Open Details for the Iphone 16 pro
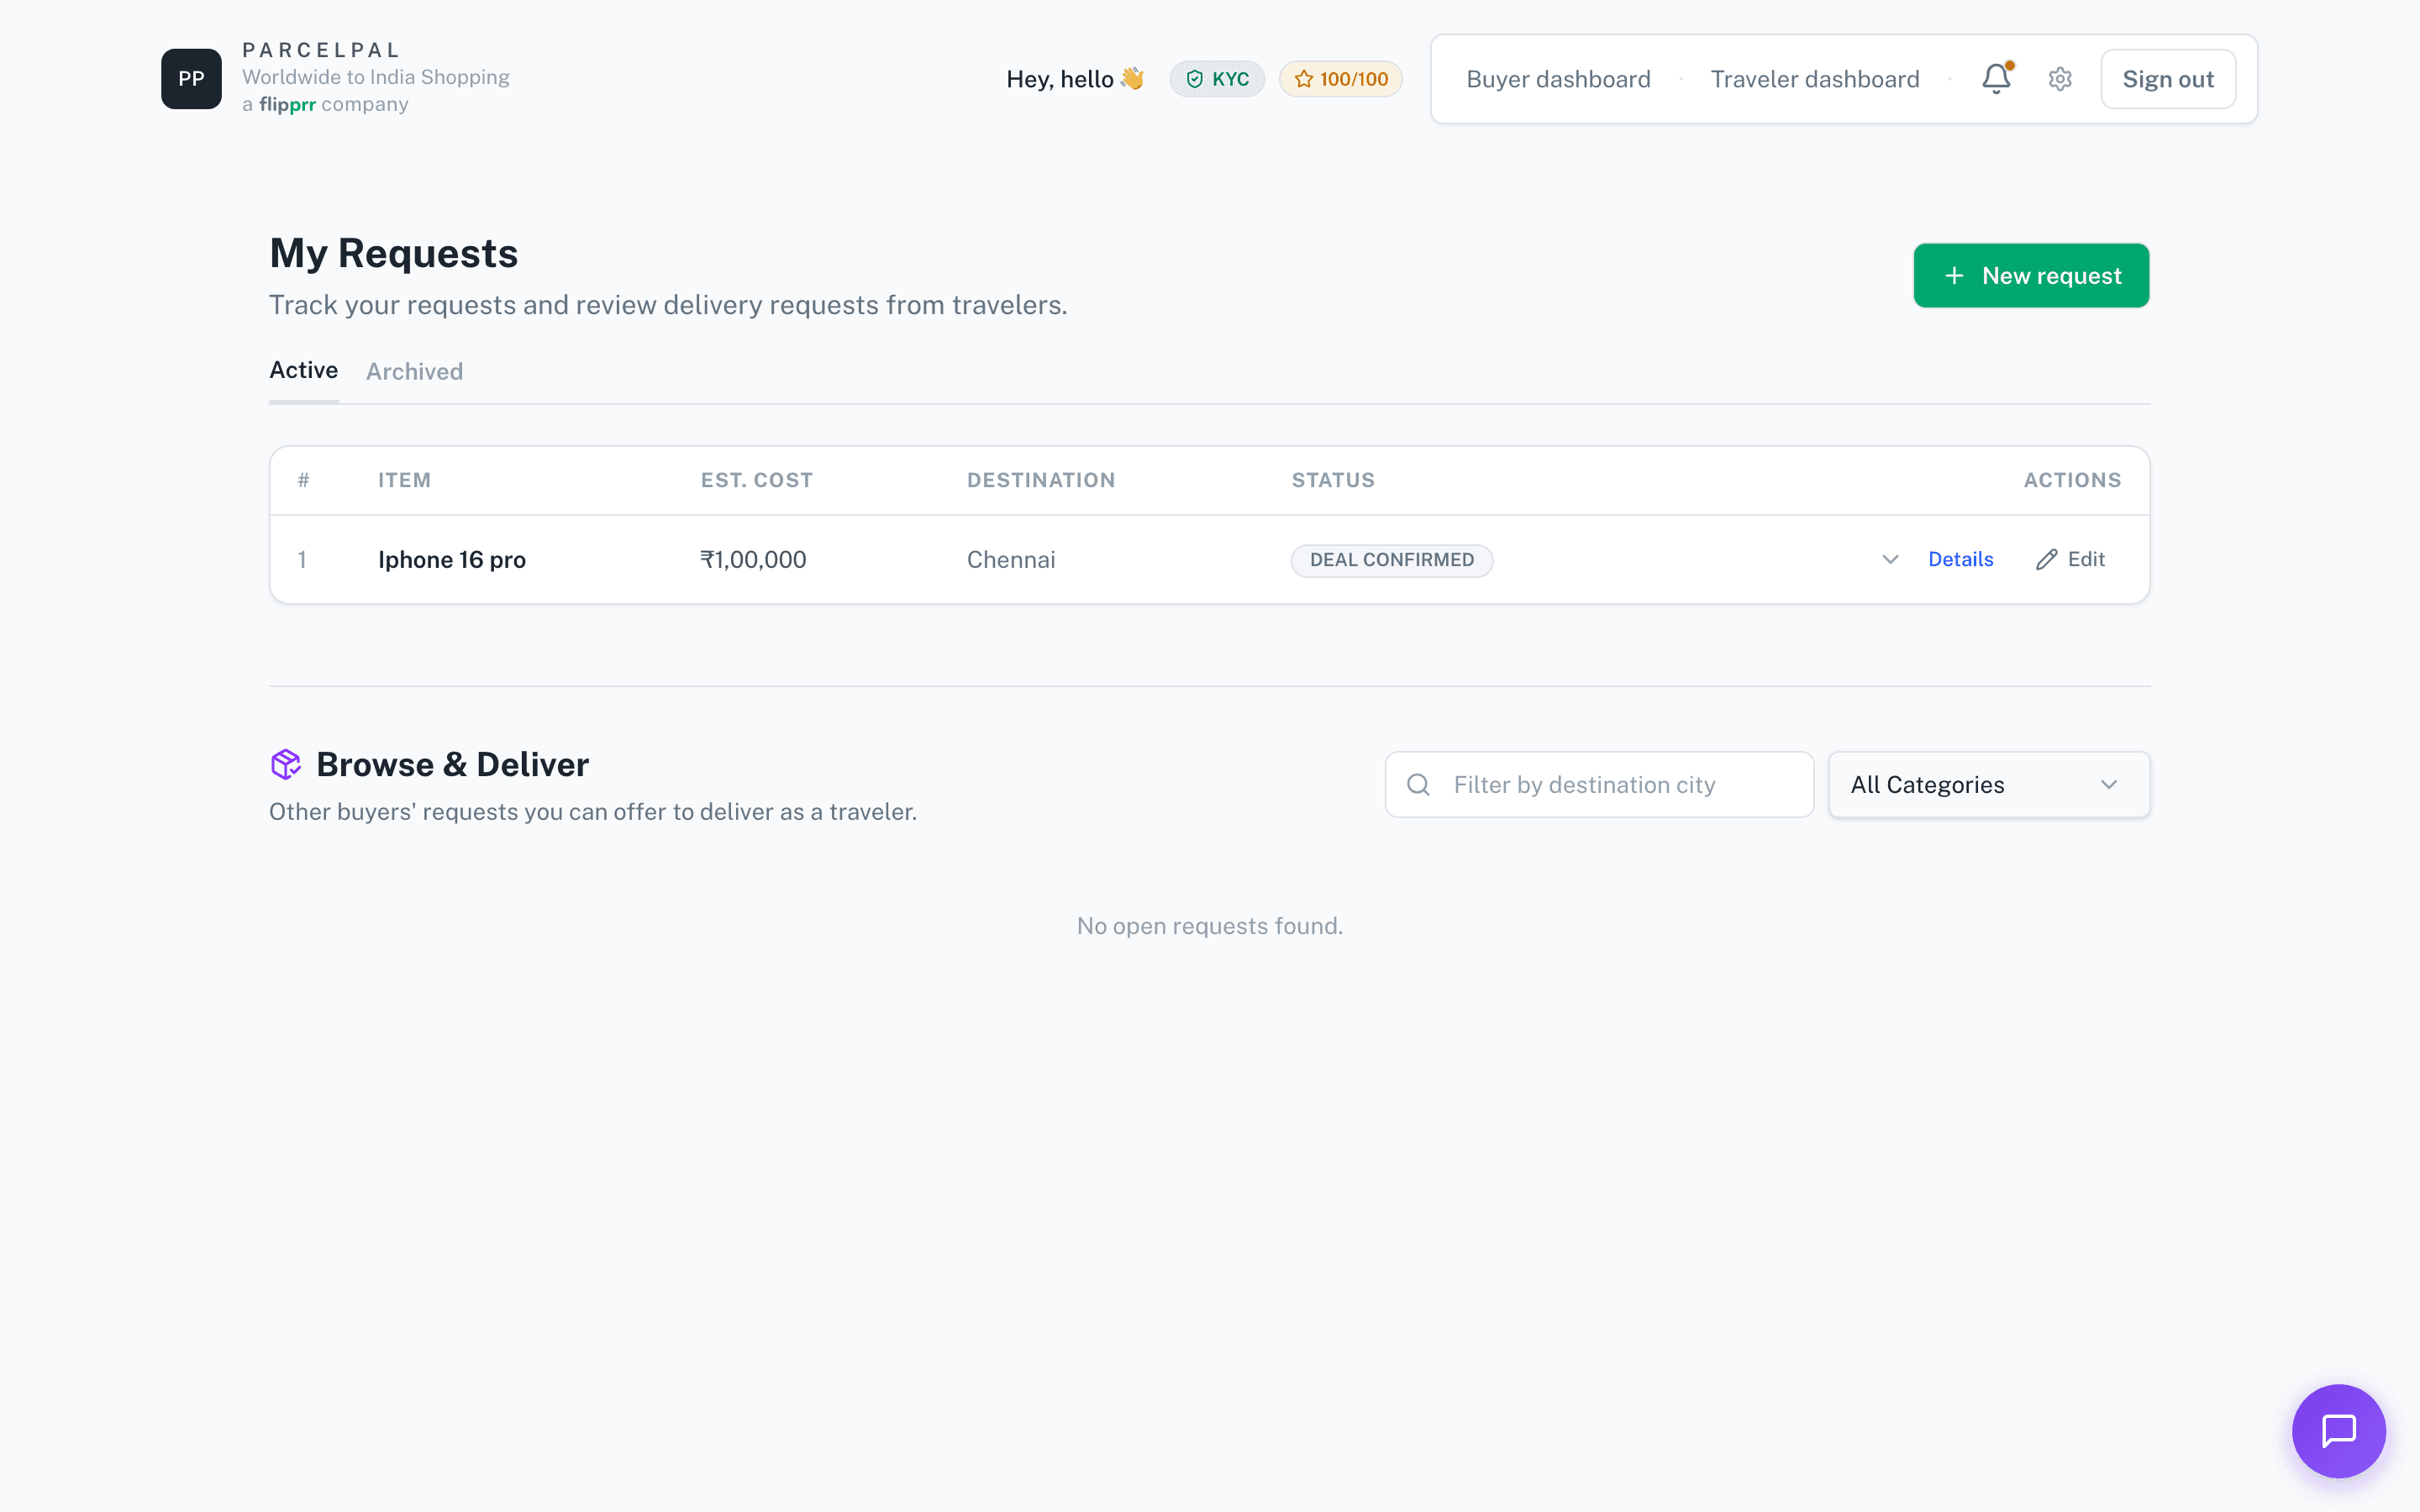The width and height of the screenshot is (2420, 1512). [1960, 559]
